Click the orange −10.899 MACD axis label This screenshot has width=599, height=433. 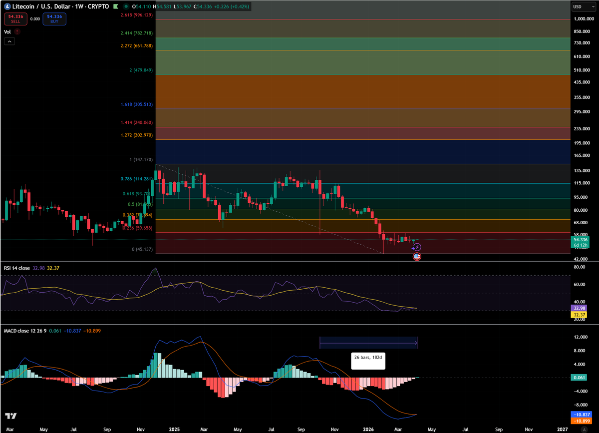[581, 421]
